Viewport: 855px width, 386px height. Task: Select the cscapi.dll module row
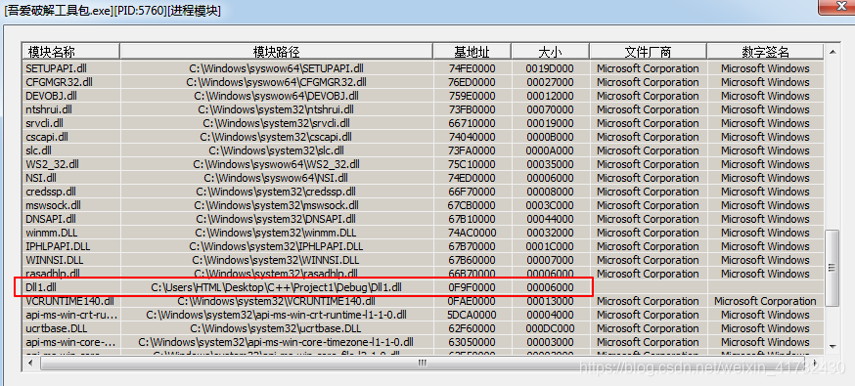(423, 137)
